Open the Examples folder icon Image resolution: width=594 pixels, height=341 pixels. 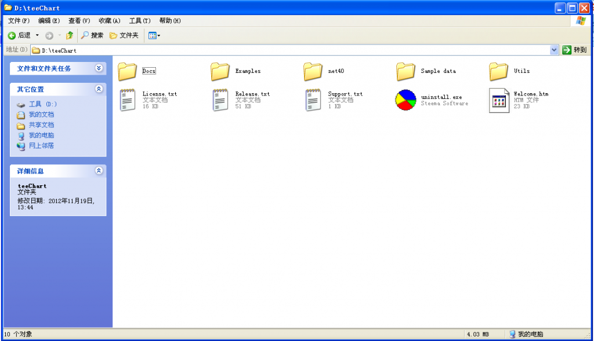pyautogui.click(x=220, y=71)
